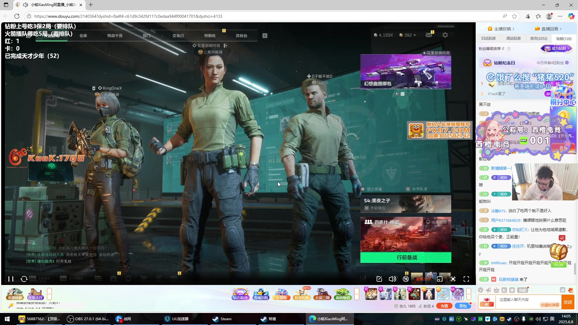Viewport: 578px width, 325px height.
Task: Expand games list arrow beside 森林物语
Action: click(357, 294)
